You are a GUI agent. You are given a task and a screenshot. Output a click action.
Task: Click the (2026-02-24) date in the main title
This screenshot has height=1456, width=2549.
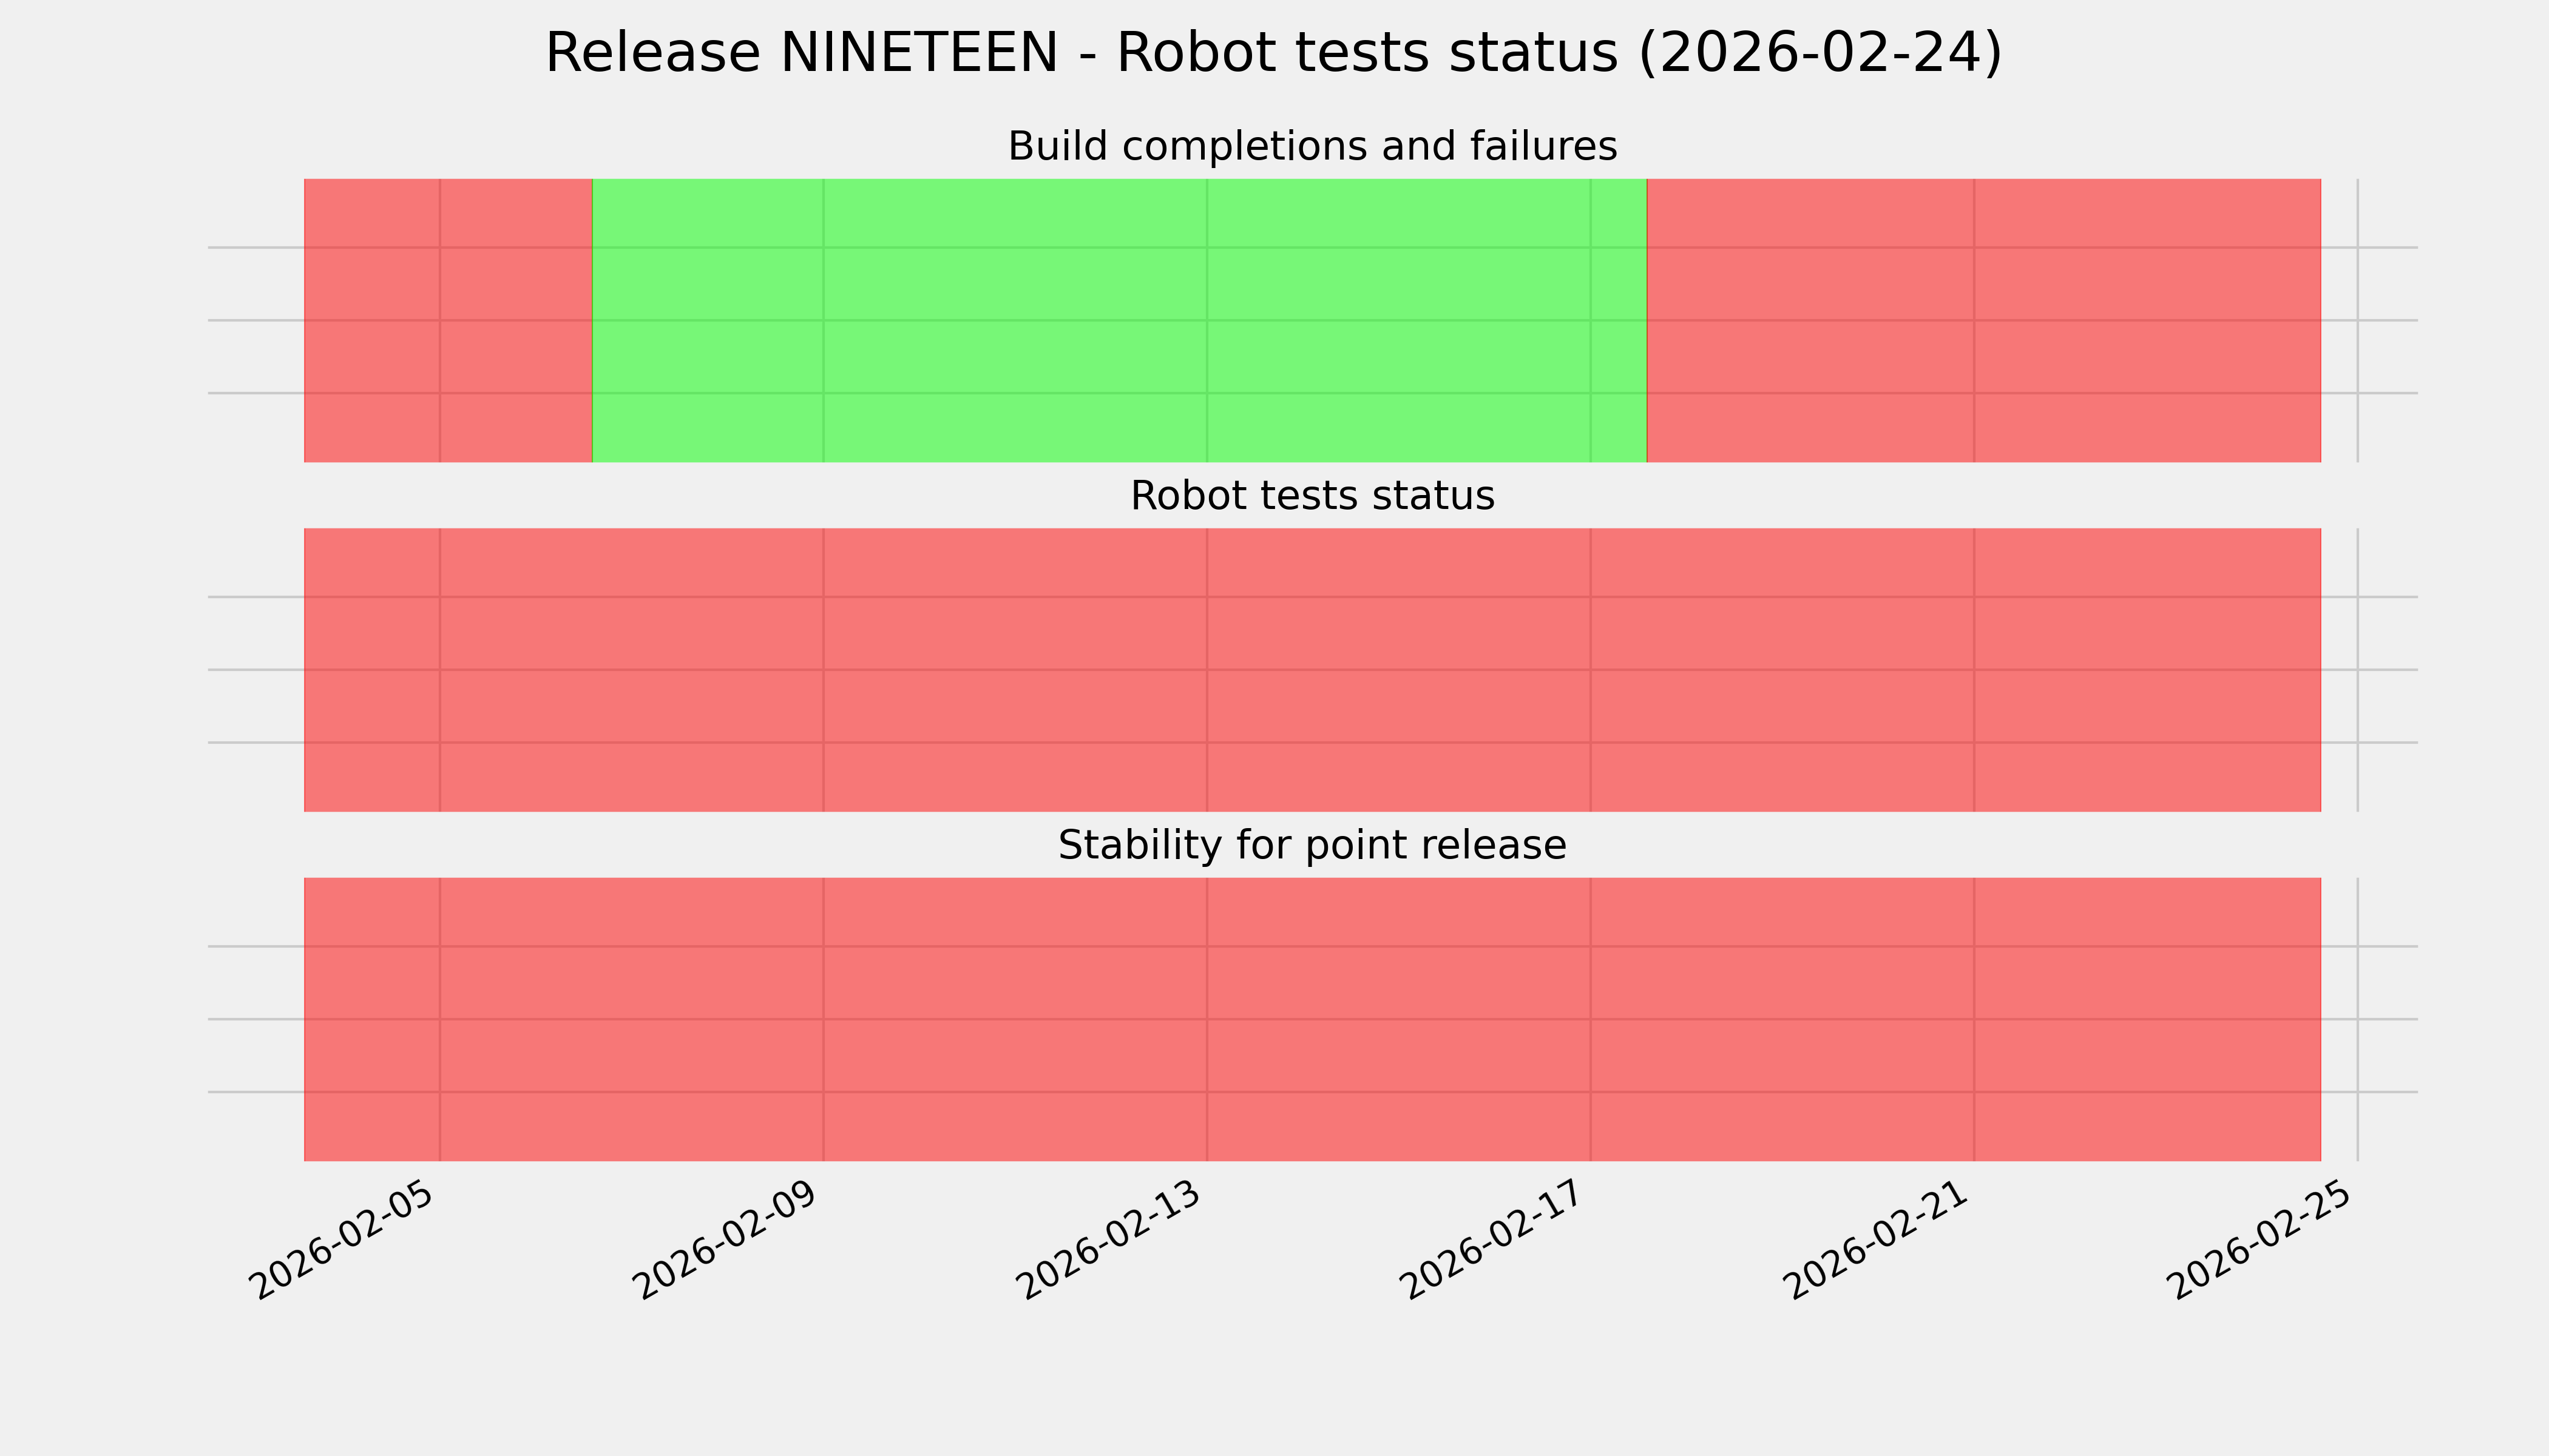click(1820, 53)
